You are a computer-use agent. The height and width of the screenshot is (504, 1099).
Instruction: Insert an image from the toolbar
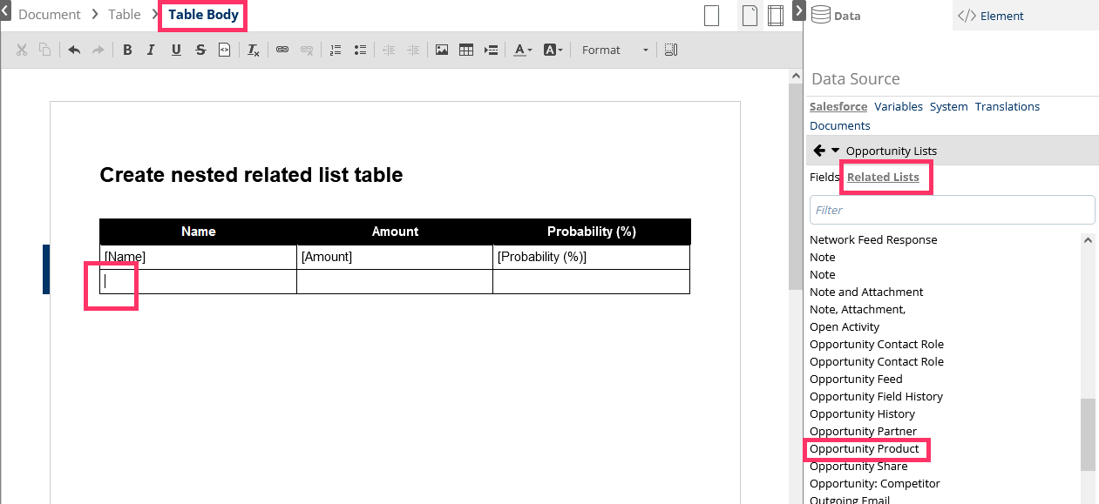click(442, 50)
